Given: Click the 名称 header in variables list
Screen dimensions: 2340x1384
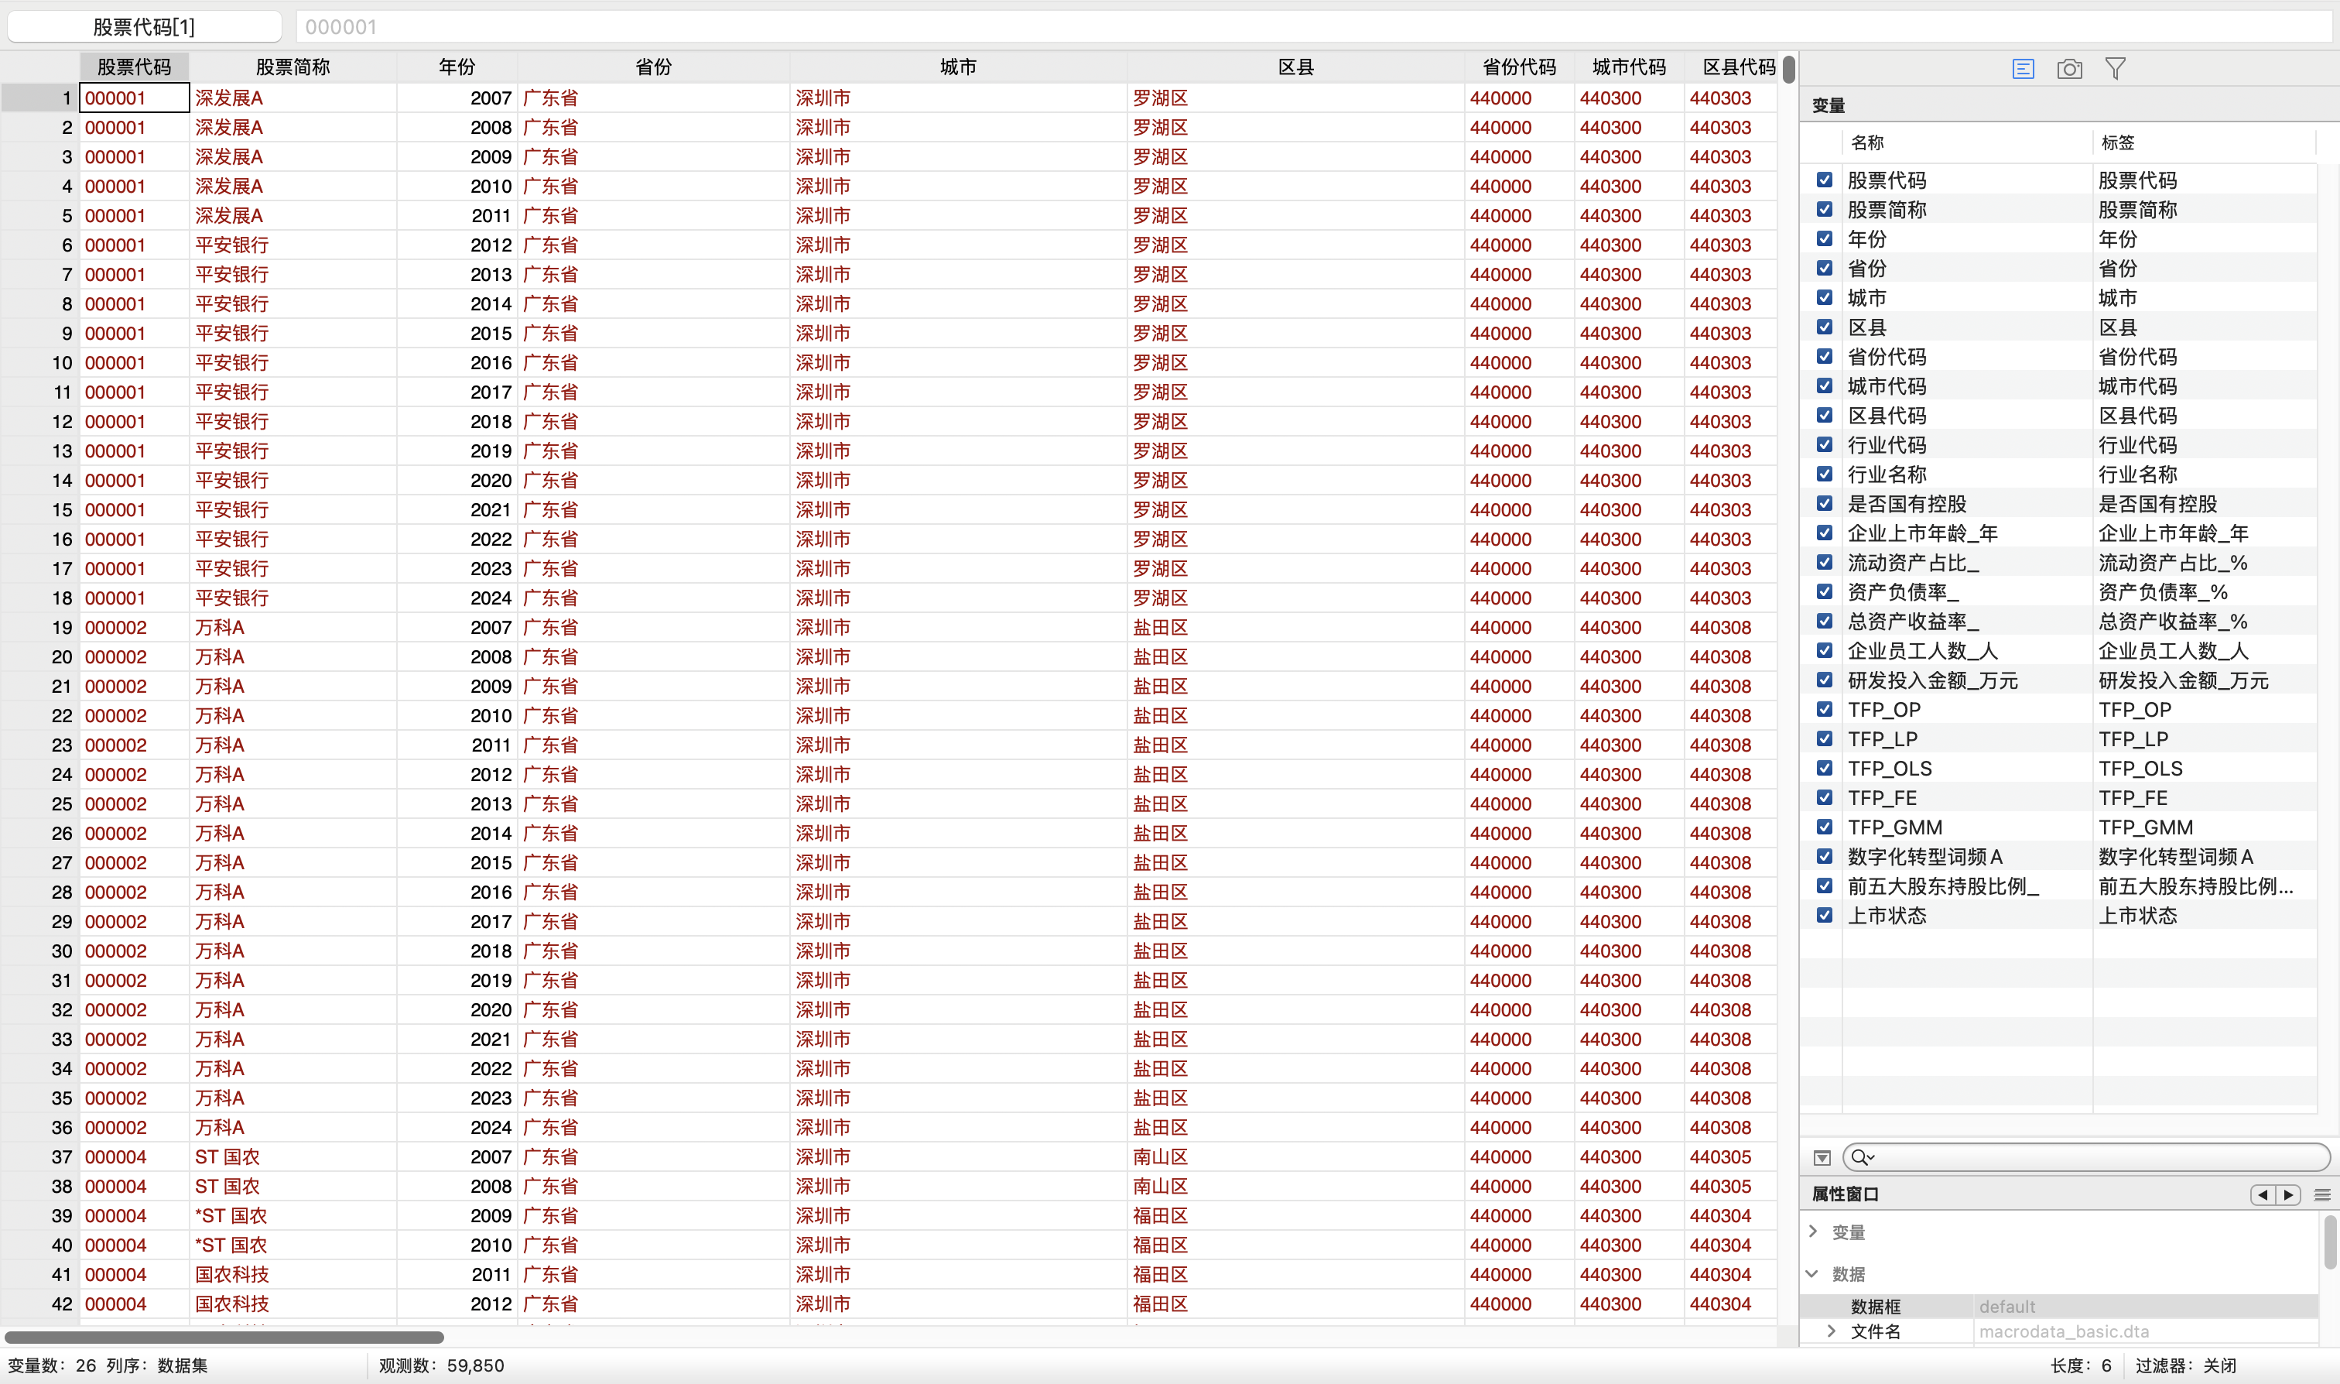Looking at the screenshot, I should pos(1866,142).
